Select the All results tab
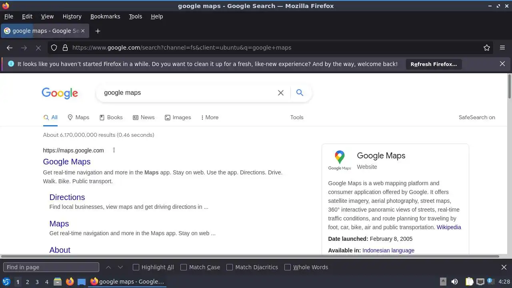The width and height of the screenshot is (512, 288). click(x=50, y=117)
